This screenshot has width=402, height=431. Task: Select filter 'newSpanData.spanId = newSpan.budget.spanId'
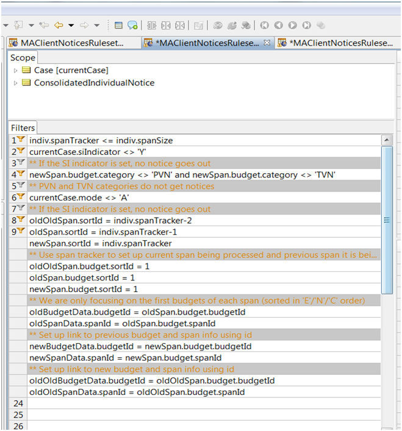[204, 358]
